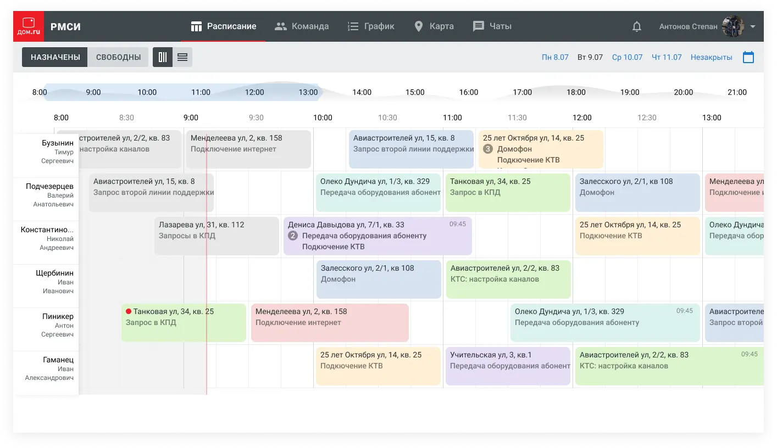This screenshot has height=448, width=777.
Task: Open Константино...'s 25 лет Октября Подключение КТВ
Action: click(637, 236)
